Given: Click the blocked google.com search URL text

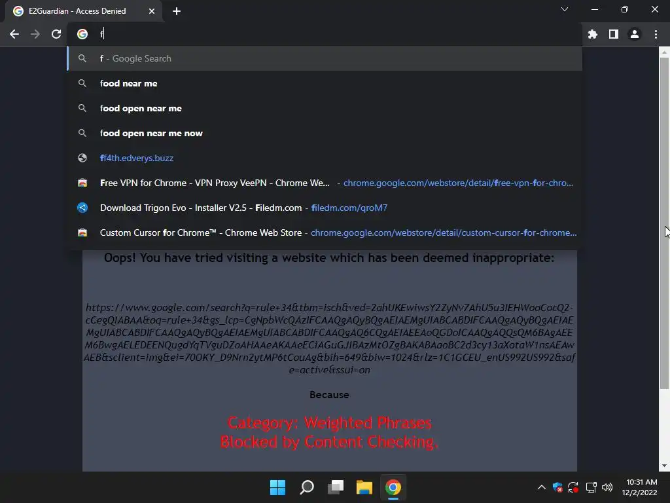Looking at the screenshot, I should click(x=330, y=339).
